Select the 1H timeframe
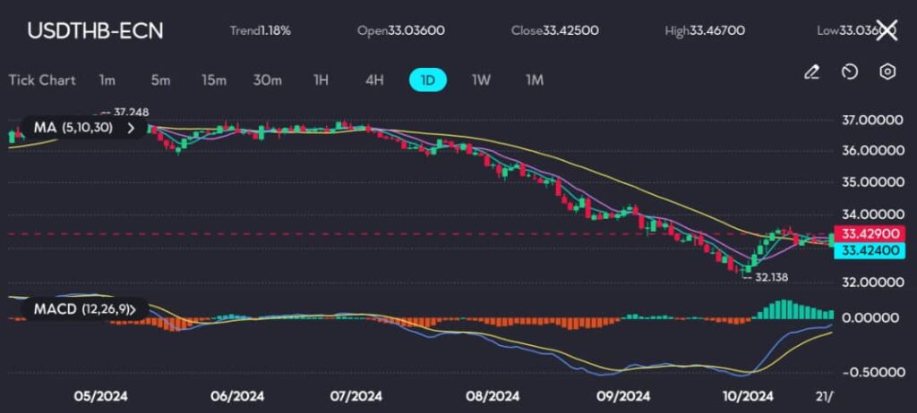917x413 pixels. [321, 80]
